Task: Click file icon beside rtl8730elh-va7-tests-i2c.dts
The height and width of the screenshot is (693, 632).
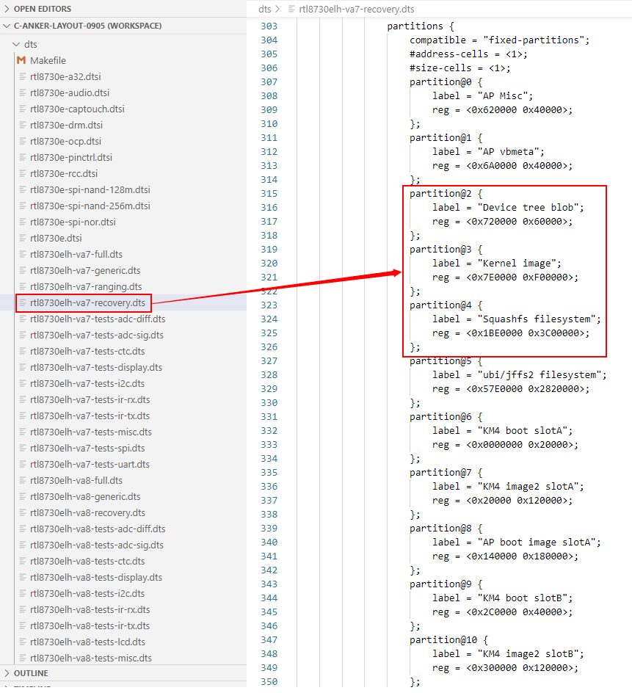Action: 22,383
